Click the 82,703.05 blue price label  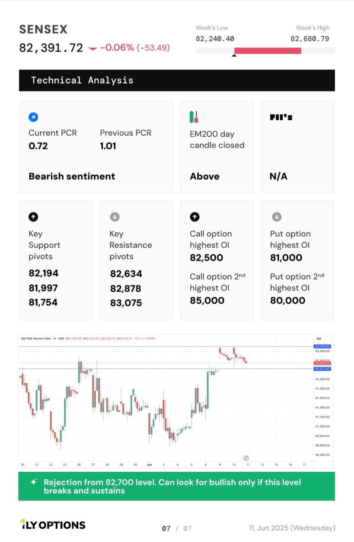pos(322,346)
